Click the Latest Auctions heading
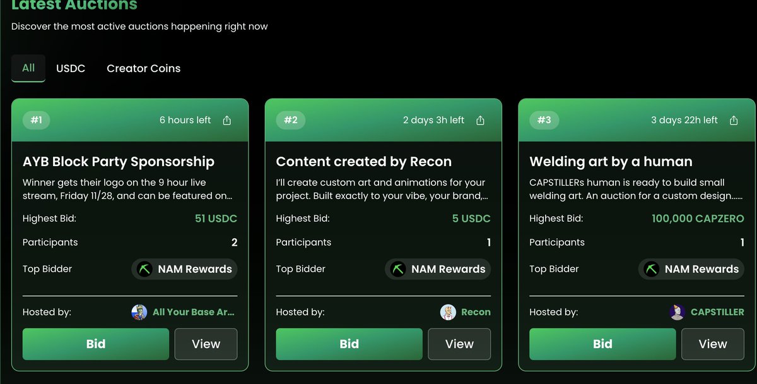This screenshot has width=757, height=384. [74, 6]
